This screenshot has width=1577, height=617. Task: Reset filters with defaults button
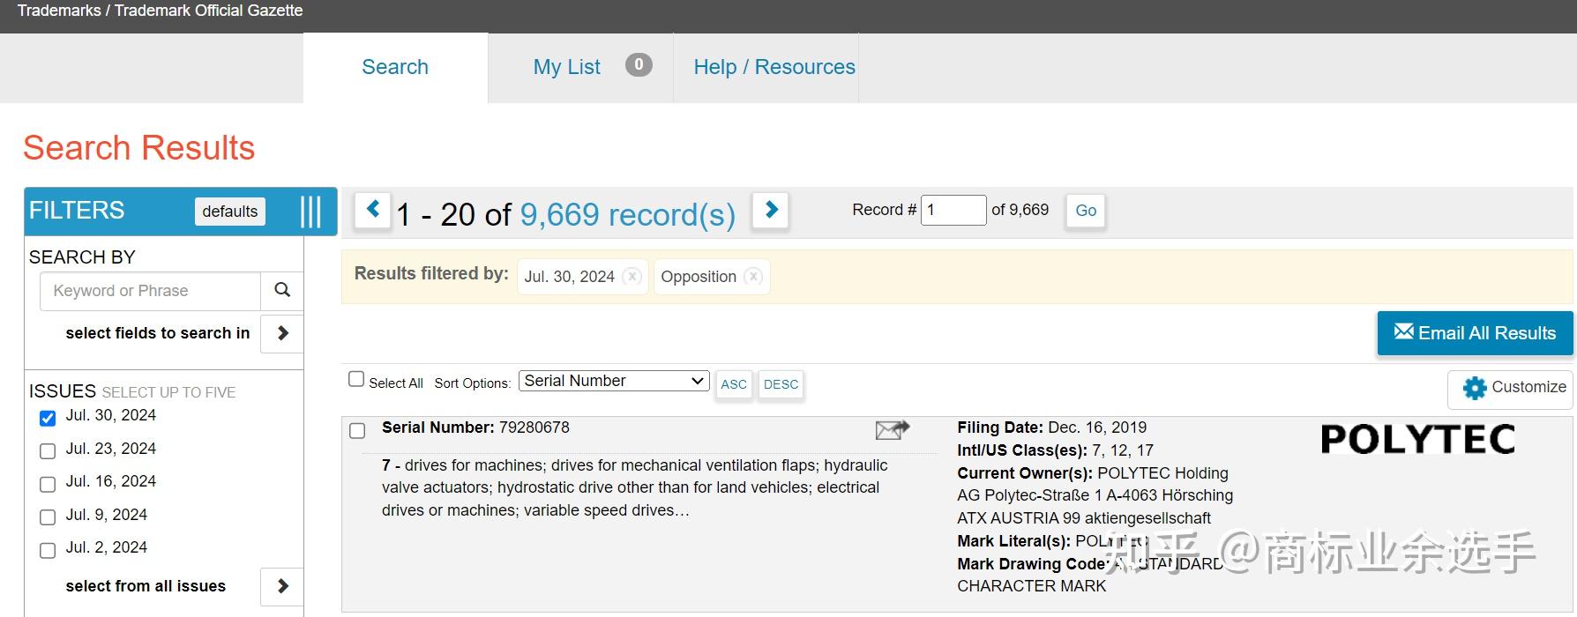coord(229,211)
